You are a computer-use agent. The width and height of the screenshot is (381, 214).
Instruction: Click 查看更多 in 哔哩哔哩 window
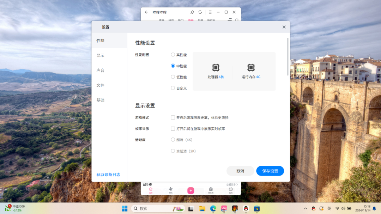(x=232, y=185)
